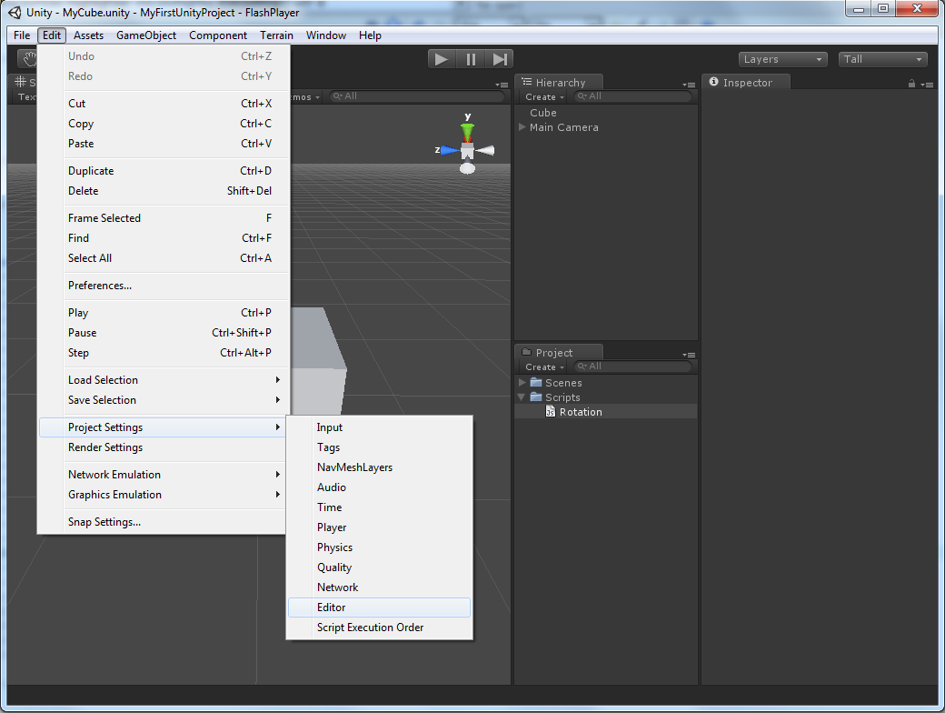
Task: Switch to the Project tab
Action: 560,352
